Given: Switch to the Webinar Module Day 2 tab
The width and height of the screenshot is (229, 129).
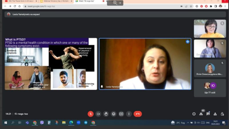Looking at the screenshot, I should 56,1.
